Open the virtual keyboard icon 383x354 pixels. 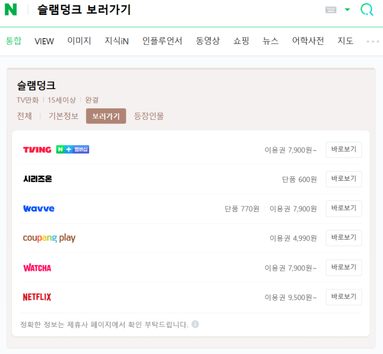(x=331, y=10)
